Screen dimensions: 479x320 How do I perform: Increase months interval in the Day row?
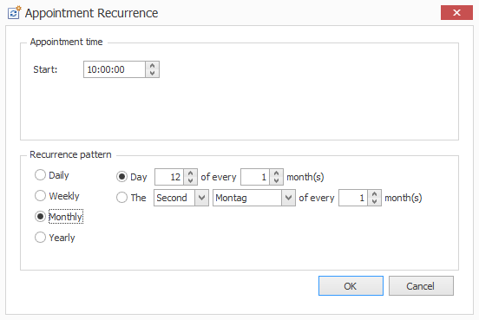[x=276, y=173]
